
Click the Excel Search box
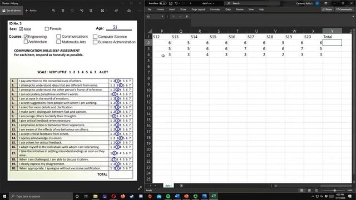[x=252, y=3]
